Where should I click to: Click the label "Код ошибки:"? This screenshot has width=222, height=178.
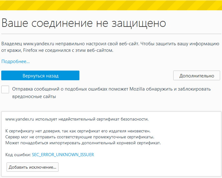(18, 155)
